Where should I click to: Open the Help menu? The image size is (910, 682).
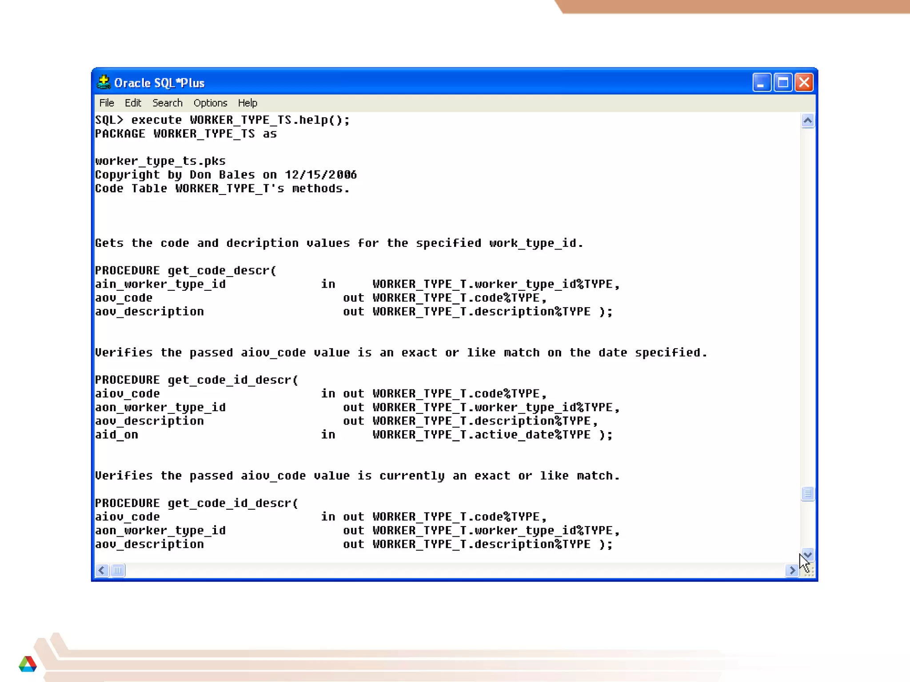click(x=247, y=103)
